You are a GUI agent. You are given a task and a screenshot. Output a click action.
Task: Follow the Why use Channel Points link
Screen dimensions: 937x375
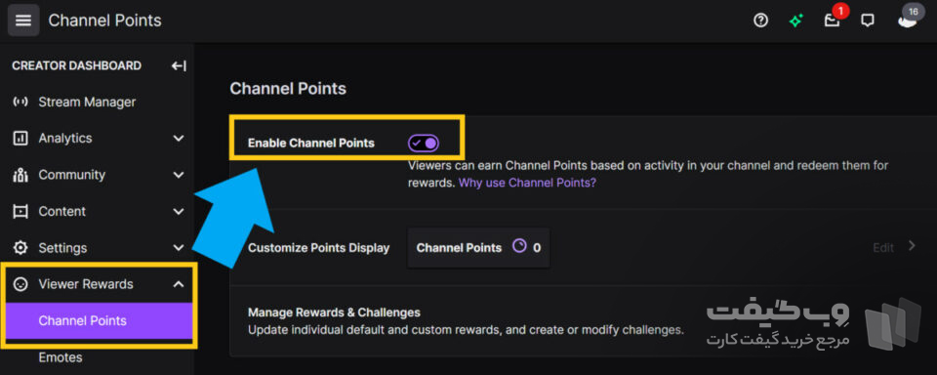527,183
